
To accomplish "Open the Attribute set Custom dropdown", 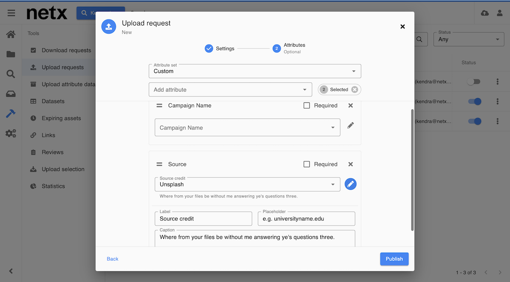I will tap(255, 71).
